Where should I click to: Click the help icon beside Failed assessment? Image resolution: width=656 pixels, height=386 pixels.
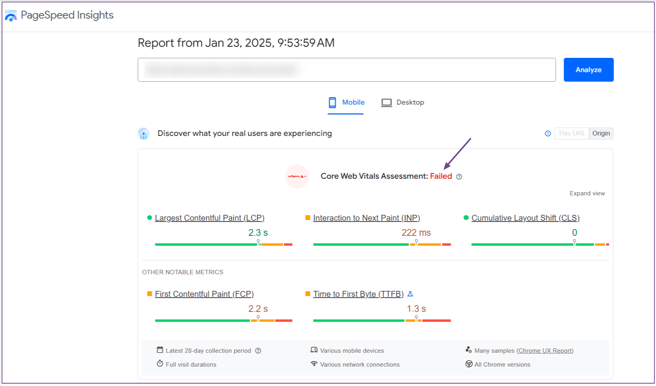tap(459, 177)
